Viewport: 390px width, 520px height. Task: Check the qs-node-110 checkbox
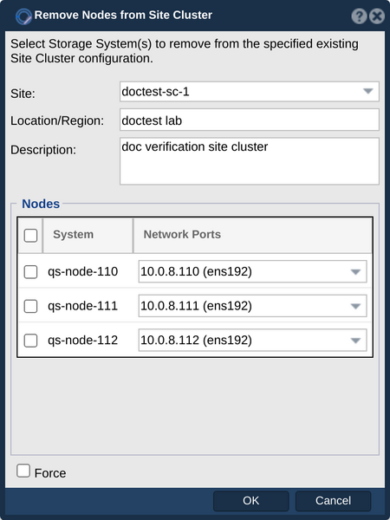point(30,272)
